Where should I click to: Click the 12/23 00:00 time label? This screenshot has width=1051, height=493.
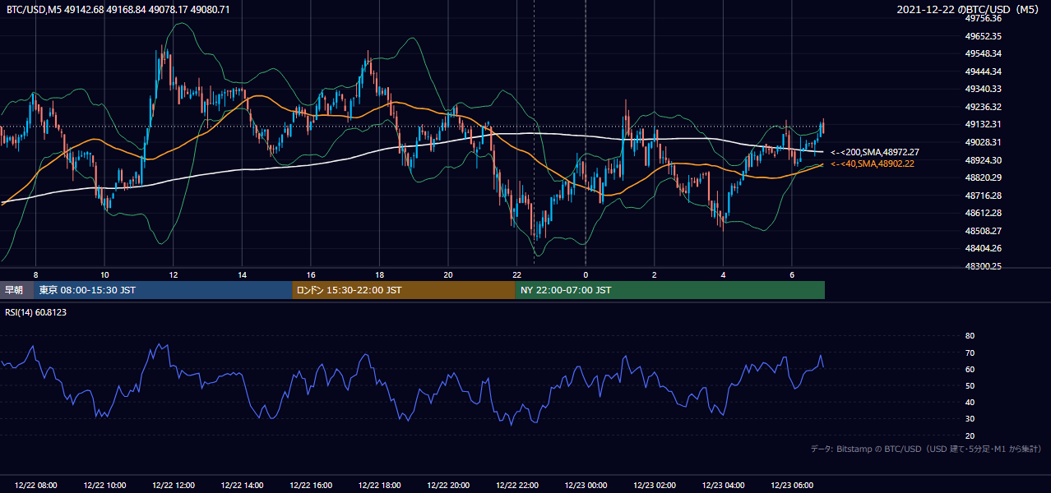pos(586,486)
